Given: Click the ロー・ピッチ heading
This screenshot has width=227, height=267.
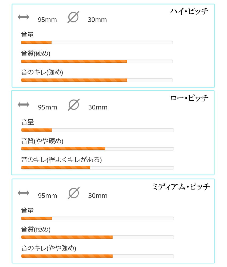Looking at the screenshot, I should (189, 98).
